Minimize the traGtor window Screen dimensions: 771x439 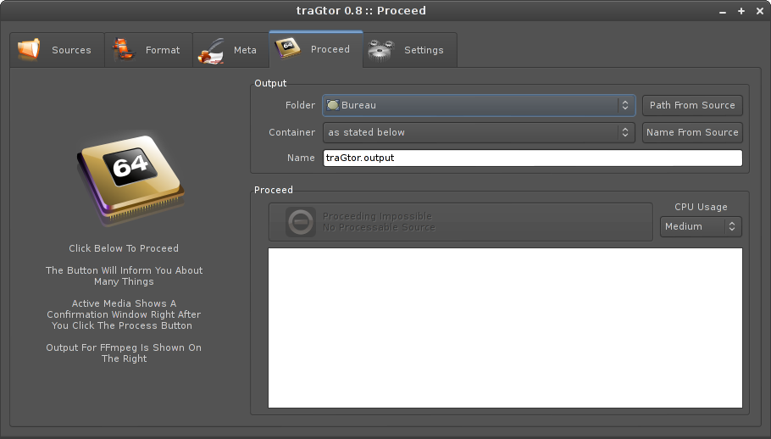point(723,11)
